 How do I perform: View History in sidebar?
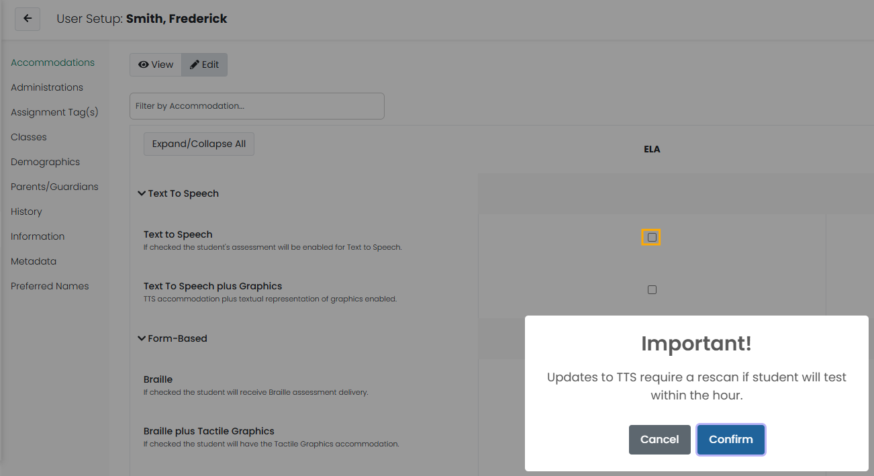tap(26, 211)
